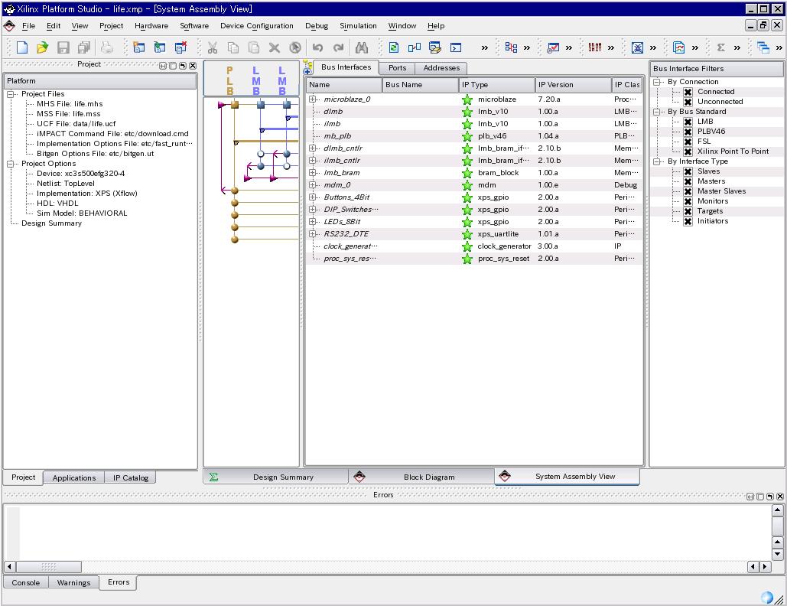Toggle the Slaves interface type checkbox

(688, 171)
